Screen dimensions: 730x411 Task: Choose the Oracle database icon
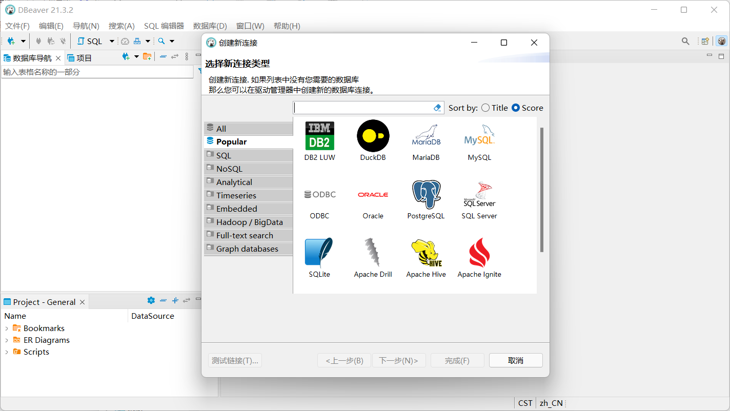pyautogui.click(x=373, y=194)
